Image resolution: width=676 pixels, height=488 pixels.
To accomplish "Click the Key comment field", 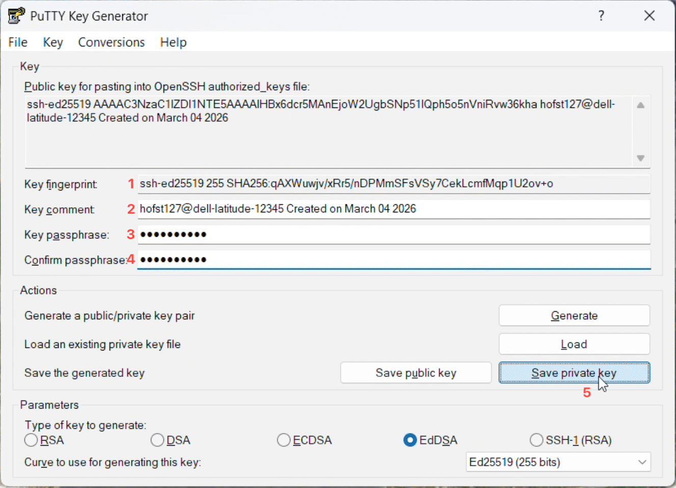I will point(394,209).
